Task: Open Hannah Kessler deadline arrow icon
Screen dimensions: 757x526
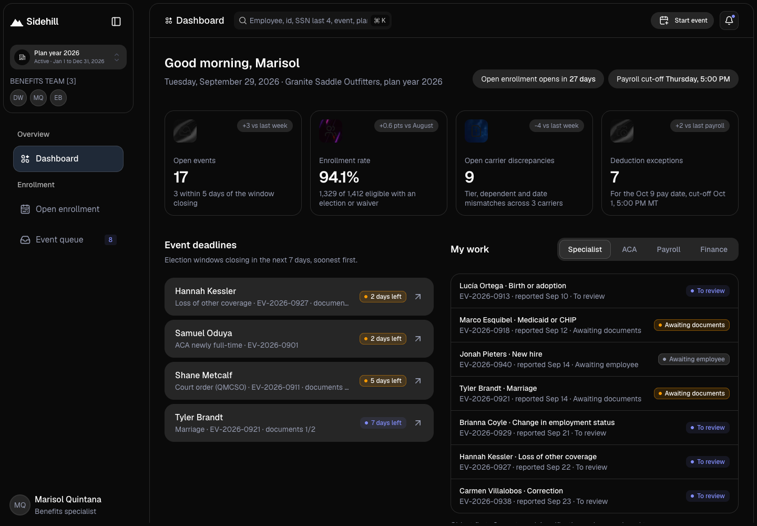Action: (x=418, y=297)
